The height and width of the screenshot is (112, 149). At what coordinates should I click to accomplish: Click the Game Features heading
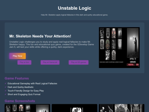click(x=17, y=78)
